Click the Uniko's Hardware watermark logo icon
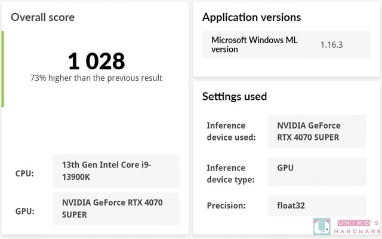382x239 pixels. click(321, 227)
